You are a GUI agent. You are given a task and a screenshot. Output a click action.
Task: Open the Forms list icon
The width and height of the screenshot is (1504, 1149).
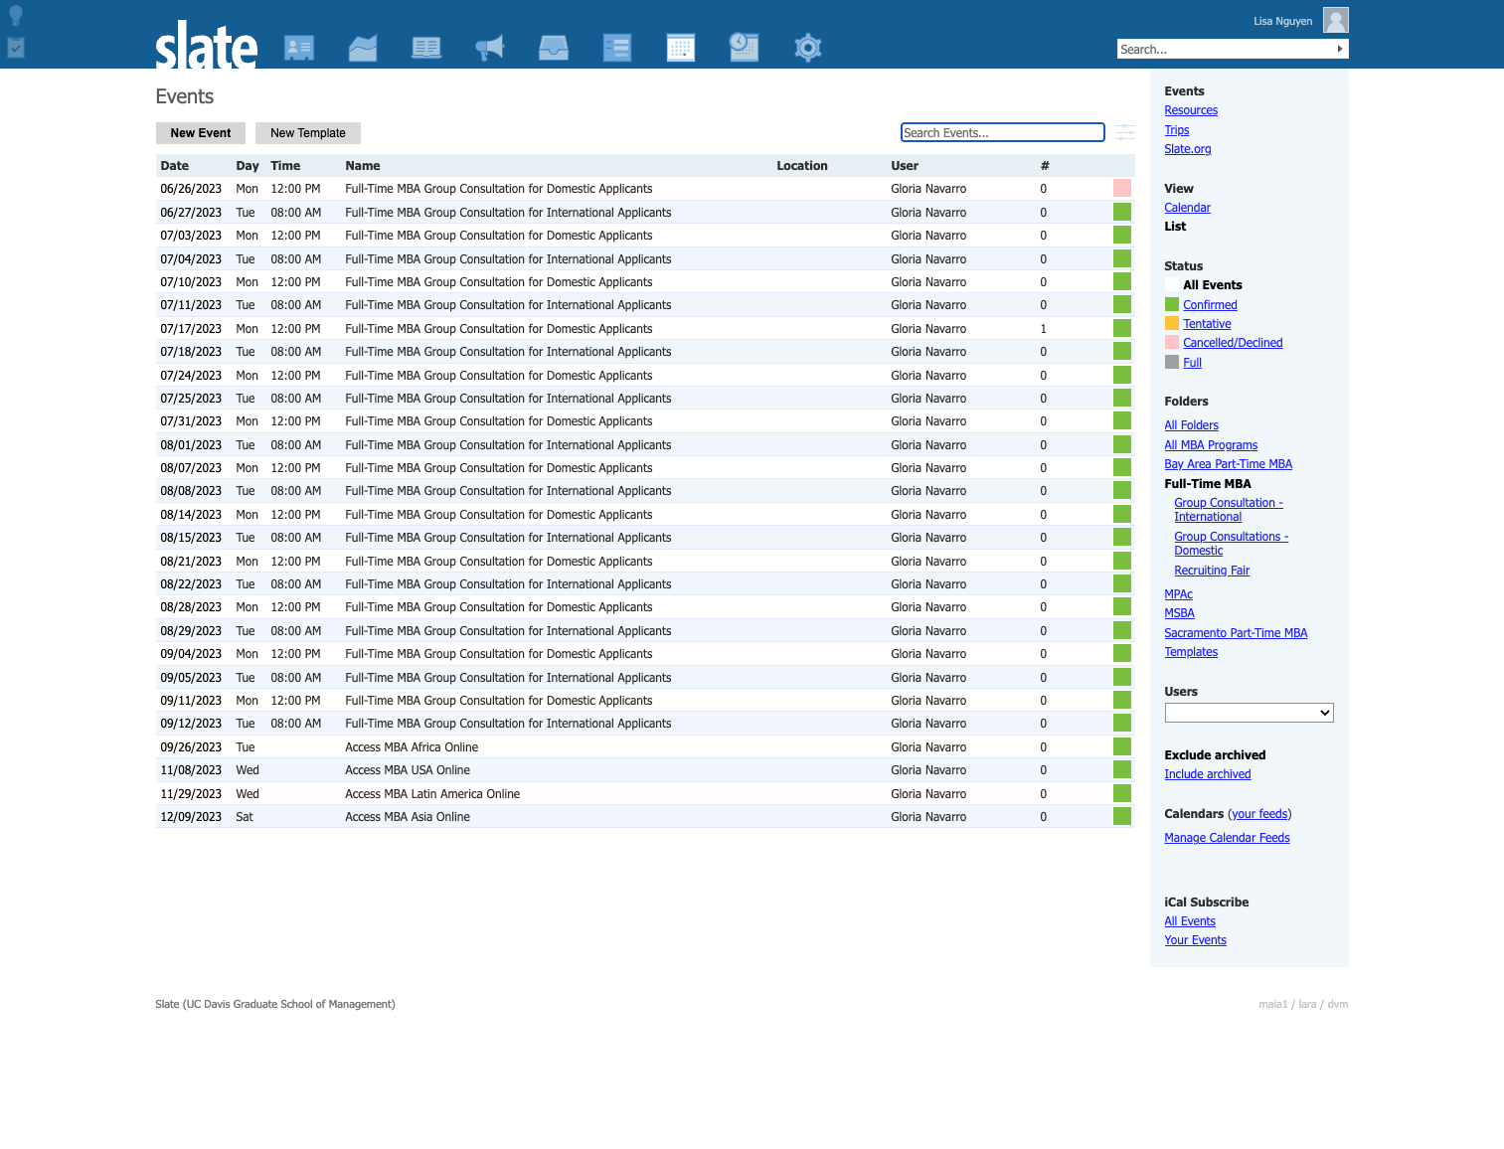pyautogui.click(x=617, y=48)
